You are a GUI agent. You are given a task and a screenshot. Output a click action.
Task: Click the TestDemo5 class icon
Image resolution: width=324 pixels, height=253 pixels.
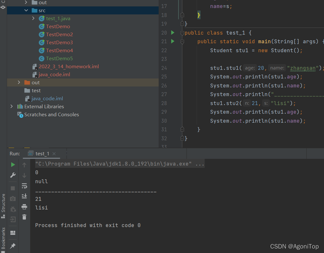[42, 59]
